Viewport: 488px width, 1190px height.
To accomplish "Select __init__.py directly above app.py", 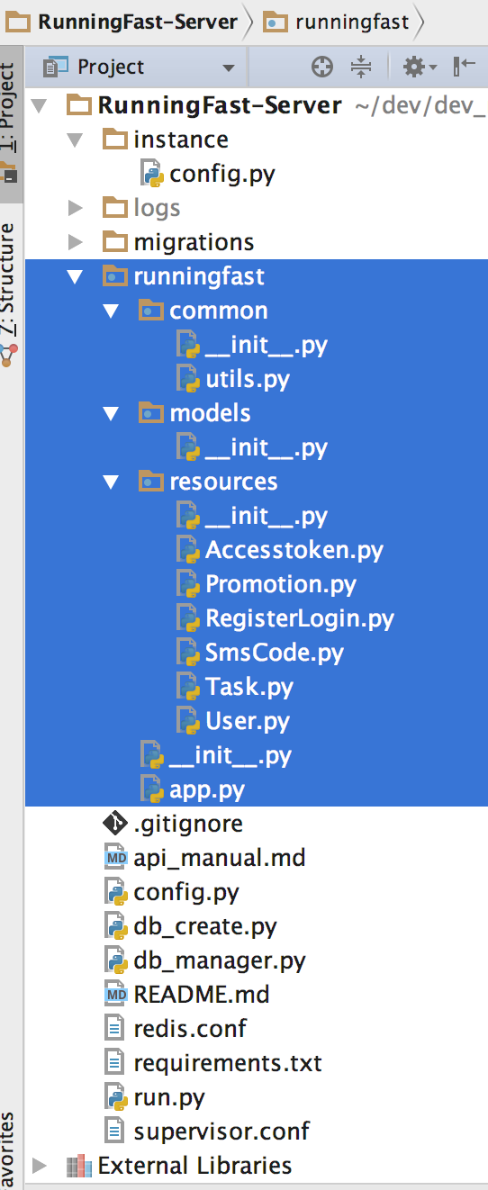I will click(230, 755).
